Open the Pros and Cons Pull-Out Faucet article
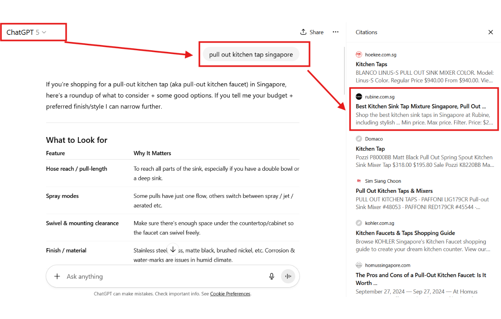Viewport: 501px width, 319px height. point(421,275)
